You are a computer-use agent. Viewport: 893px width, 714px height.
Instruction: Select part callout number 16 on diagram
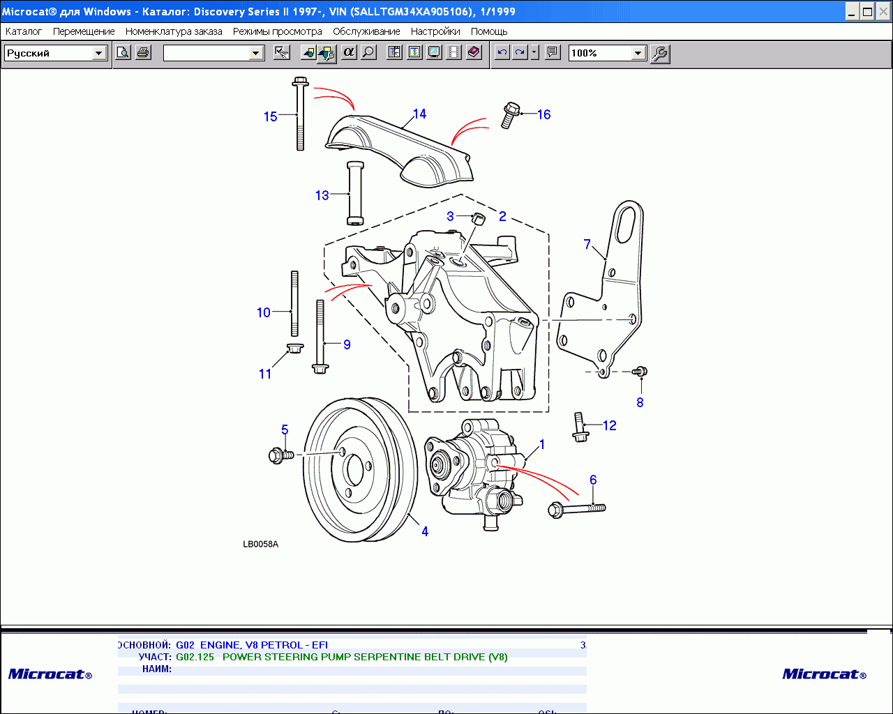[x=543, y=114]
